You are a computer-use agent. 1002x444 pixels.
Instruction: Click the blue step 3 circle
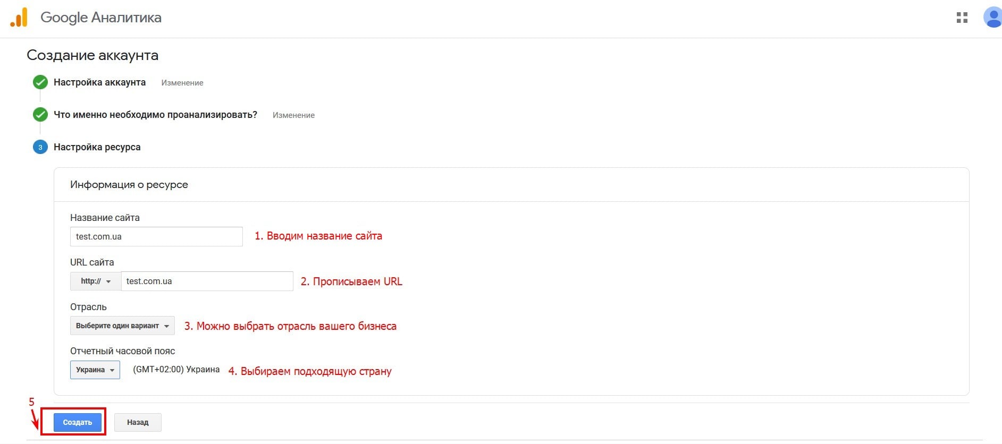click(x=40, y=147)
